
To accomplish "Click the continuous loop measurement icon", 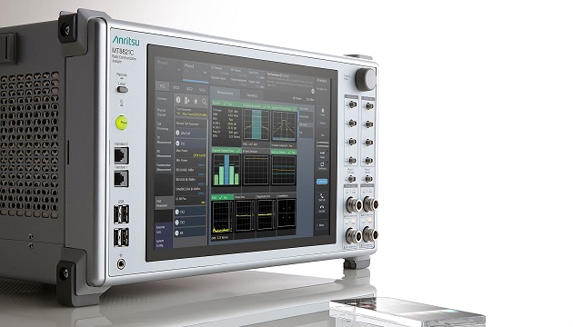I will click(322, 165).
